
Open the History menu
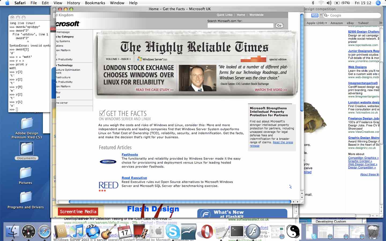[73, 3]
